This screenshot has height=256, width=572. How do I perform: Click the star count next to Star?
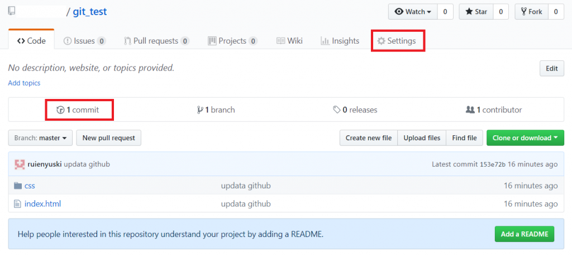501,12
